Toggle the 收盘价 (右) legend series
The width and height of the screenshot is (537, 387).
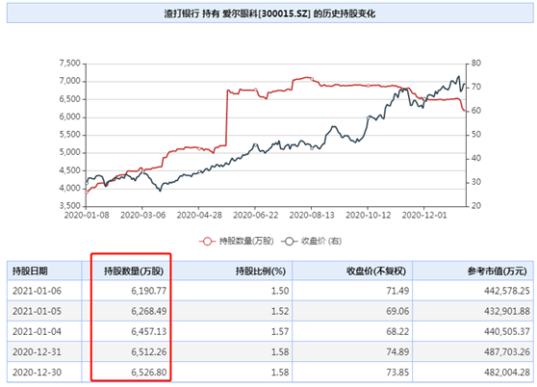(x=312, y=241)
